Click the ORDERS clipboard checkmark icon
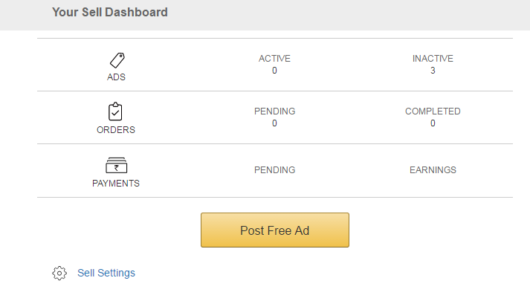The height and width of the screenshot is (301, 530). (115, 112)
